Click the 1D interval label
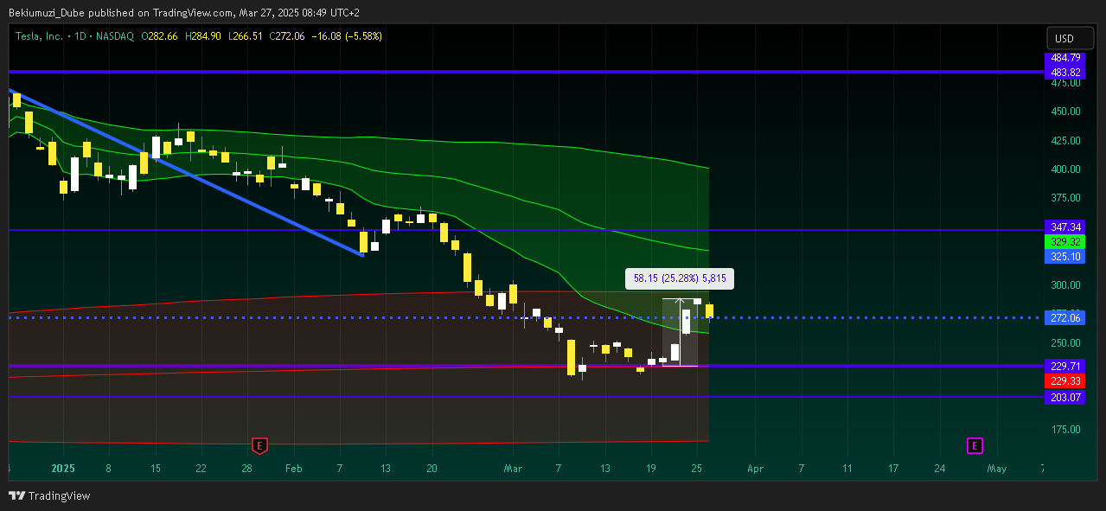1106x511 pixels. (x=81, y=36)
